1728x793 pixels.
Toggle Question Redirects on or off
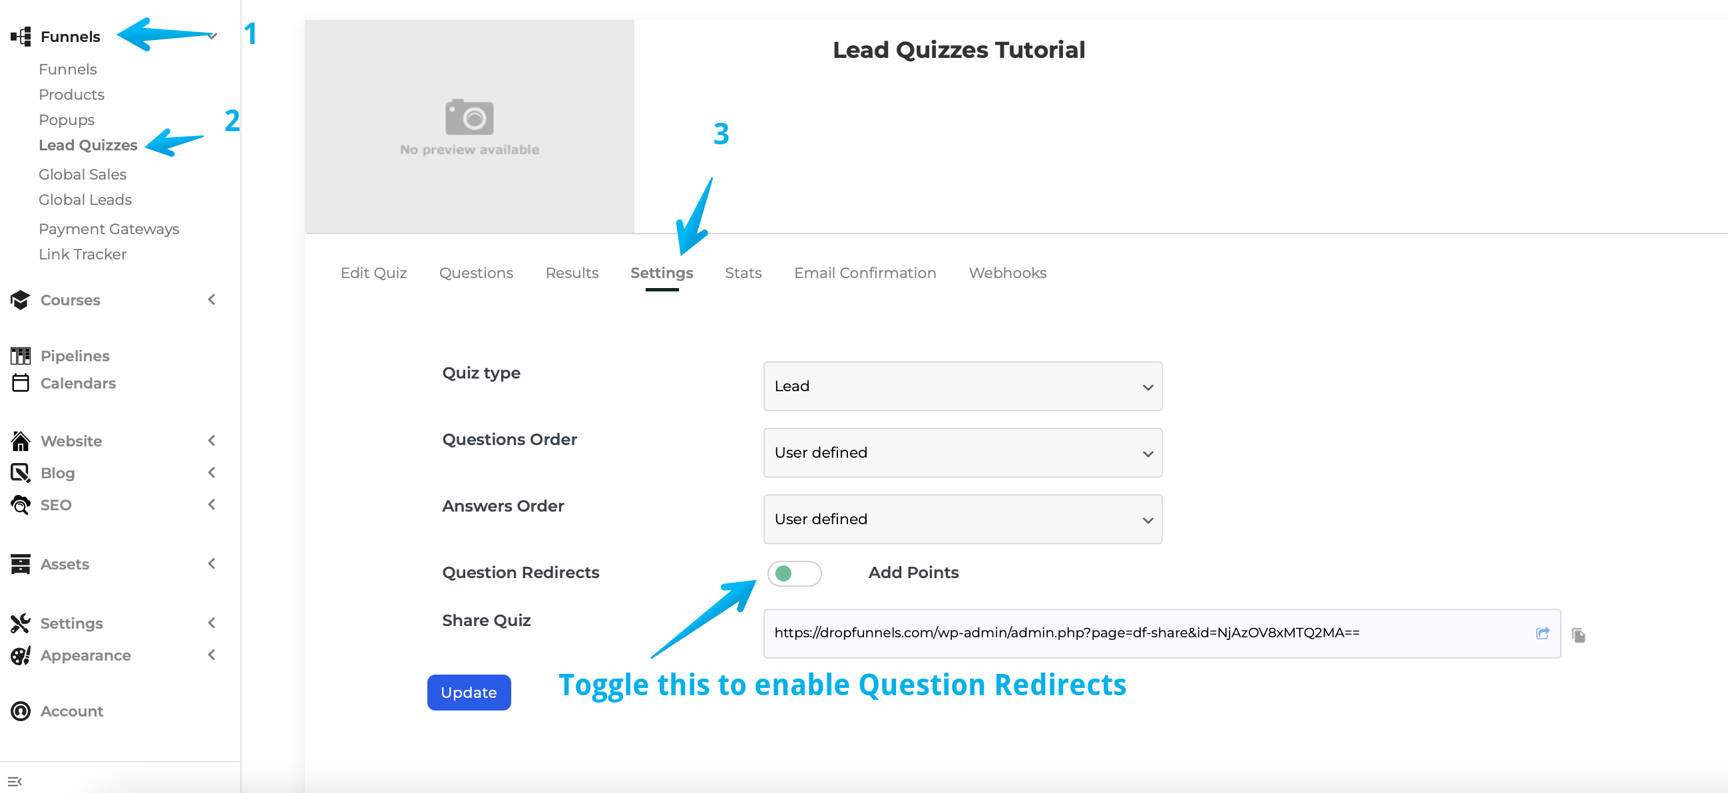pos(795,574)
